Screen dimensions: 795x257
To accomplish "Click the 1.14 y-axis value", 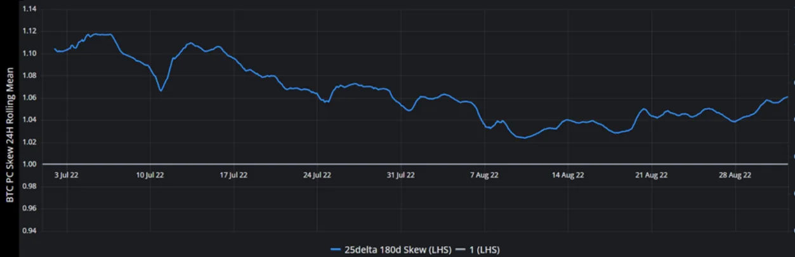I will (29, 9).
